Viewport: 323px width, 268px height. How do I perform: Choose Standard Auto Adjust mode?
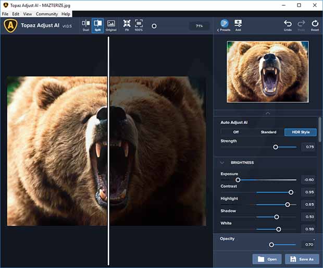pyautogui.click(x=268, y=132)
